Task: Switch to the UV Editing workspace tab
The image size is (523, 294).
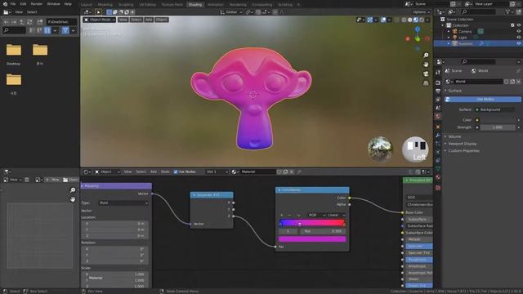Action: pyautogui.click(x=147, y=5)
